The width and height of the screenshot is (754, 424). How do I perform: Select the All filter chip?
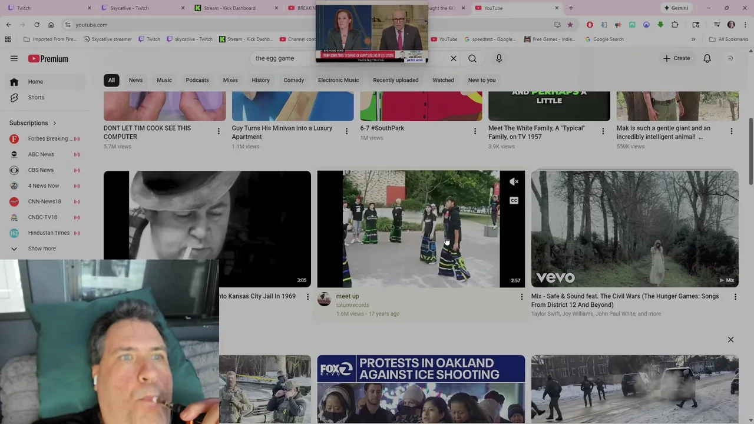(111, 80)
